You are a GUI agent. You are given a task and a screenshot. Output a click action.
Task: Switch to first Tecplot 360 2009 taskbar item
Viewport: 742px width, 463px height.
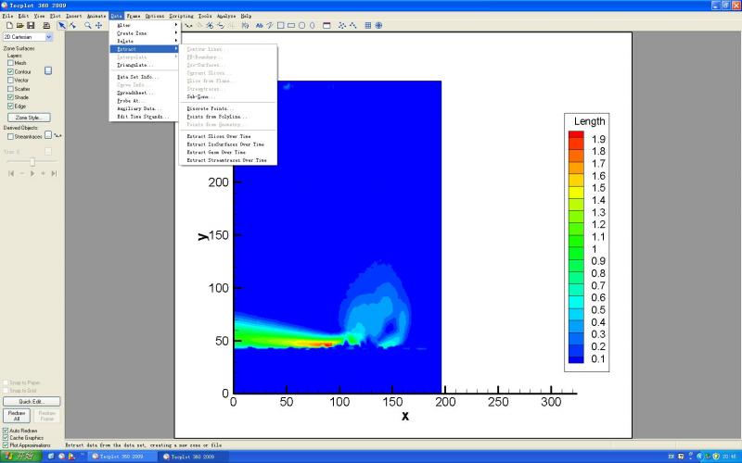pos(123,457)
